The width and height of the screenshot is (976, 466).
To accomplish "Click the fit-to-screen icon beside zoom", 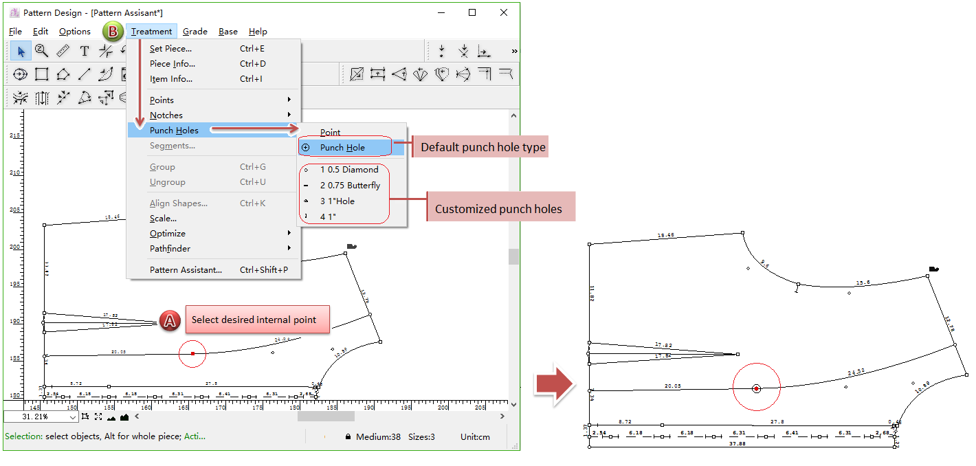I will [98, 417].
